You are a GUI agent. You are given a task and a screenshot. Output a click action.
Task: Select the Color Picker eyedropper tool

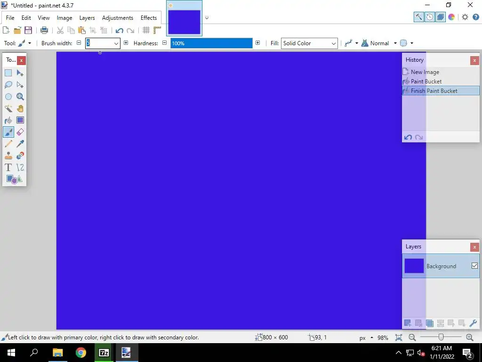20,144
